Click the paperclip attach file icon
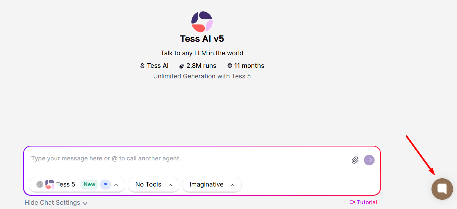The width and height of the screenshot is (457, 209). (355, 160)
